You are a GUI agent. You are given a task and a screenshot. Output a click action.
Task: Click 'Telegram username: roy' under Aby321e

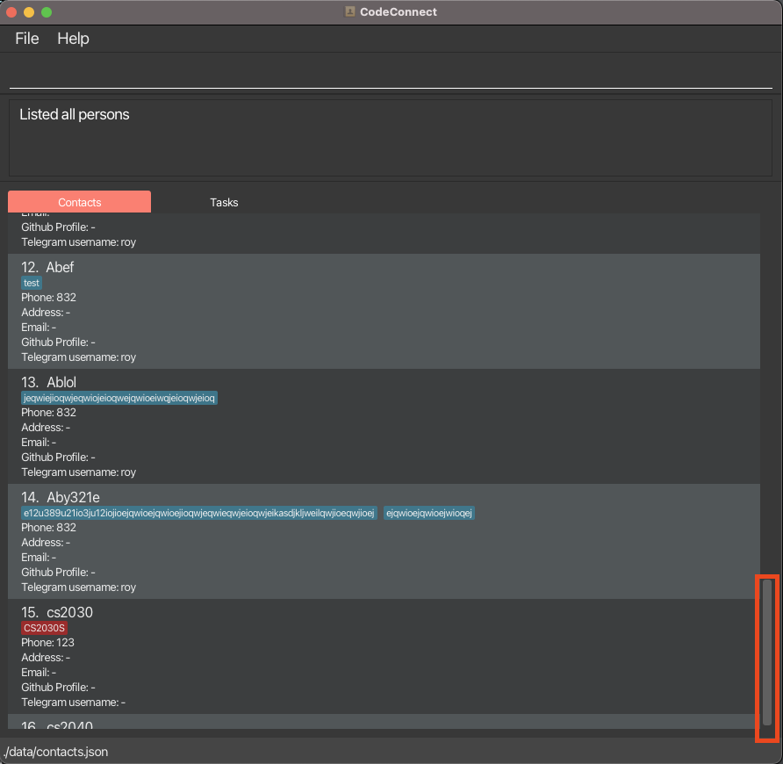[78, 587]
